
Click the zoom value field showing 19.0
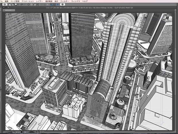point(13,132)
